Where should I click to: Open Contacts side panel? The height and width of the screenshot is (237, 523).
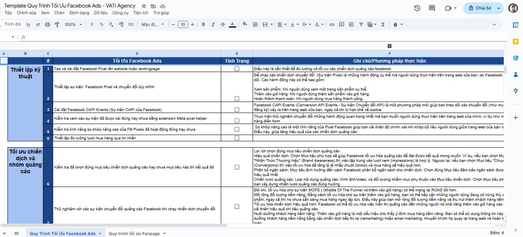coord(516,74)
